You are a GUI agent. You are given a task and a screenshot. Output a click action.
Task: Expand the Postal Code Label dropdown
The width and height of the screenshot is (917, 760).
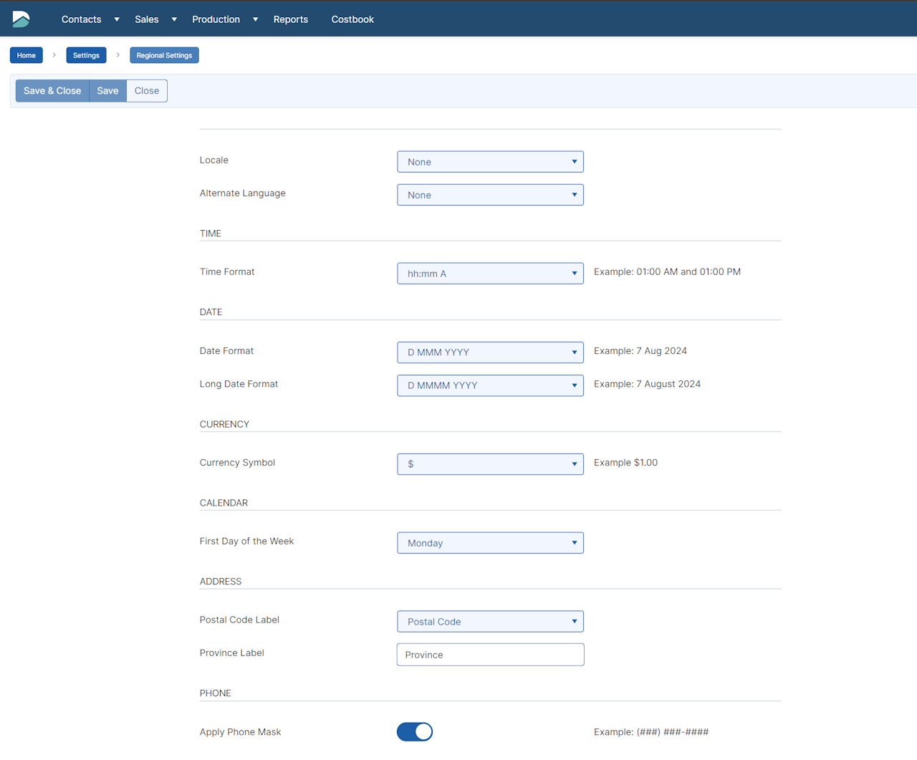(490, 622)
